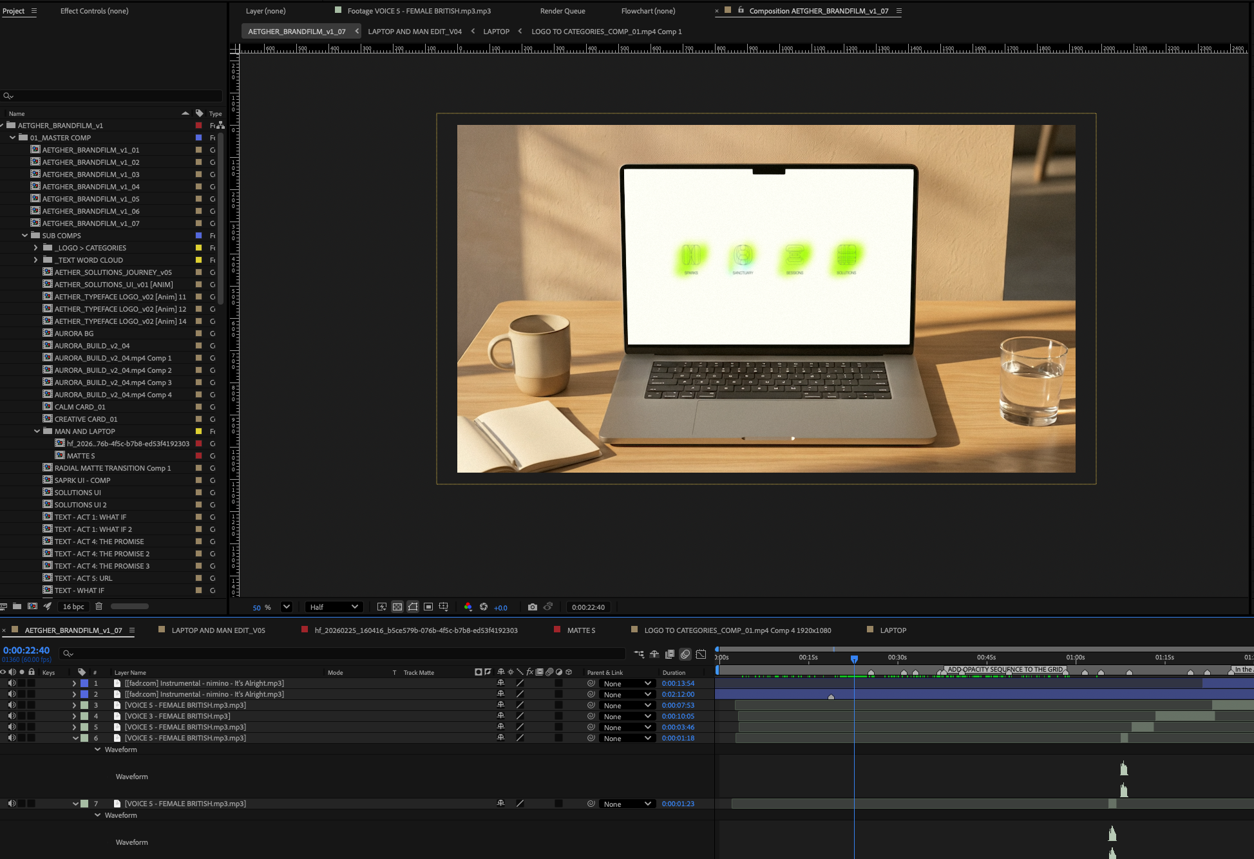
Task: Click the Project panel search field
Action: coord(113,96)
